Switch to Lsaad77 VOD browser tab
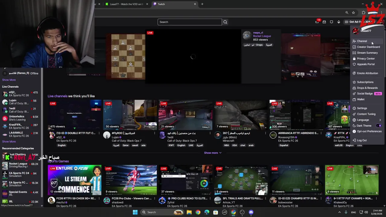The width and height of the screenshot is (386, 217). pos(127,4)
